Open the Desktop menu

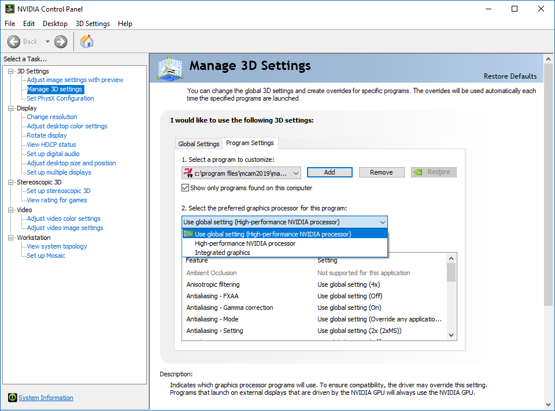pos(55,24)
